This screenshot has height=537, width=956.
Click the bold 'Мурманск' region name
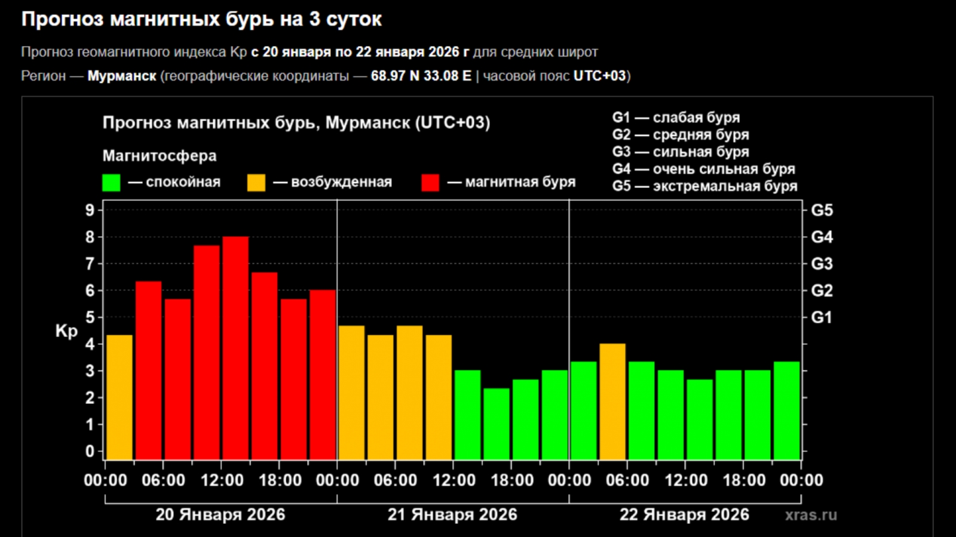122,76
